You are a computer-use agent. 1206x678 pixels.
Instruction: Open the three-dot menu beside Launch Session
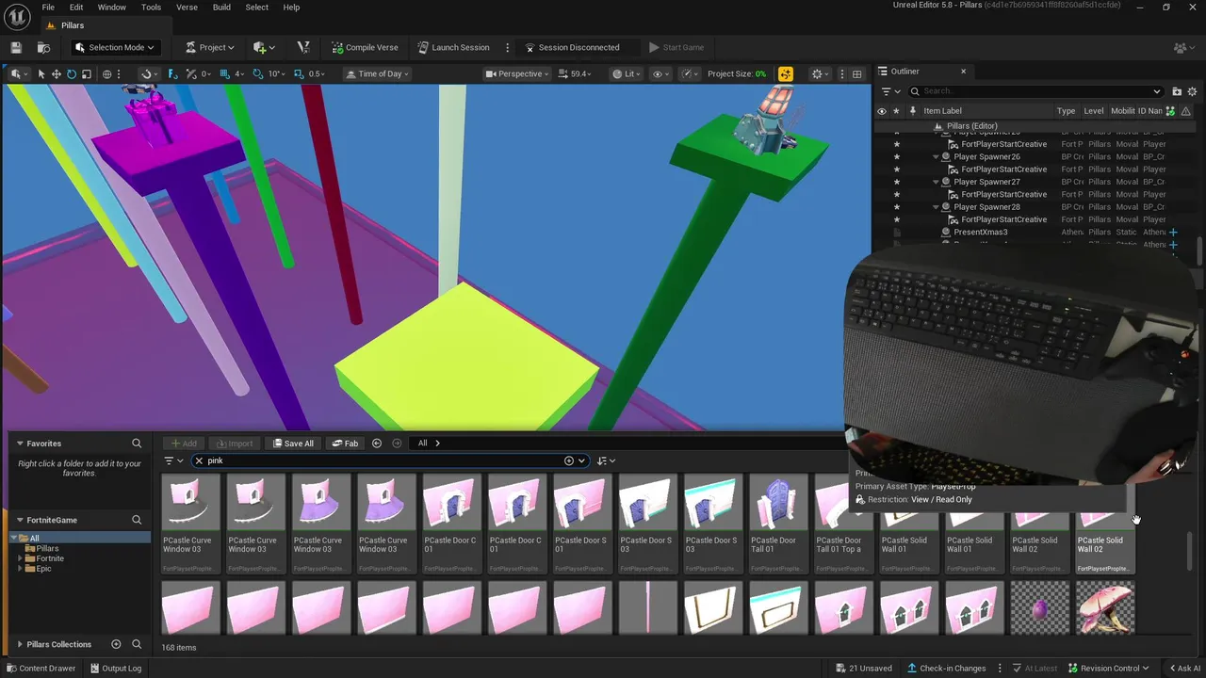click(x=508, y=47)
